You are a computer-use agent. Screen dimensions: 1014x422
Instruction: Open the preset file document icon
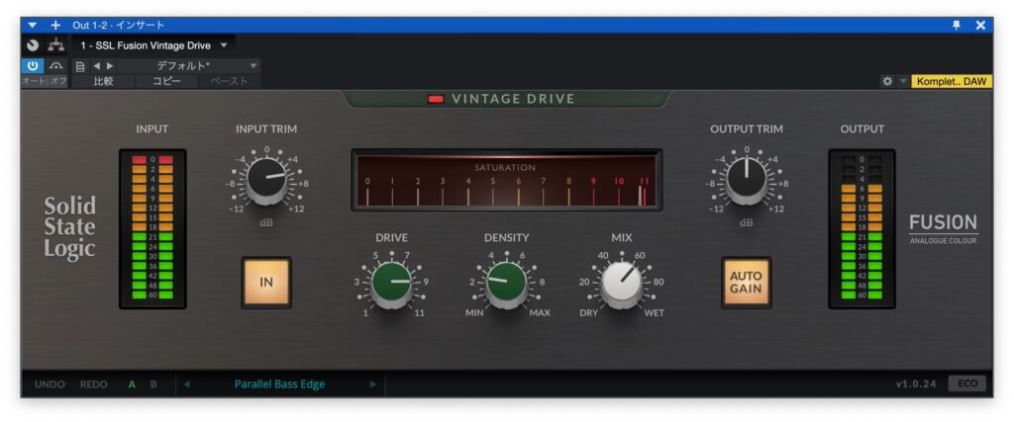[80, 65]
